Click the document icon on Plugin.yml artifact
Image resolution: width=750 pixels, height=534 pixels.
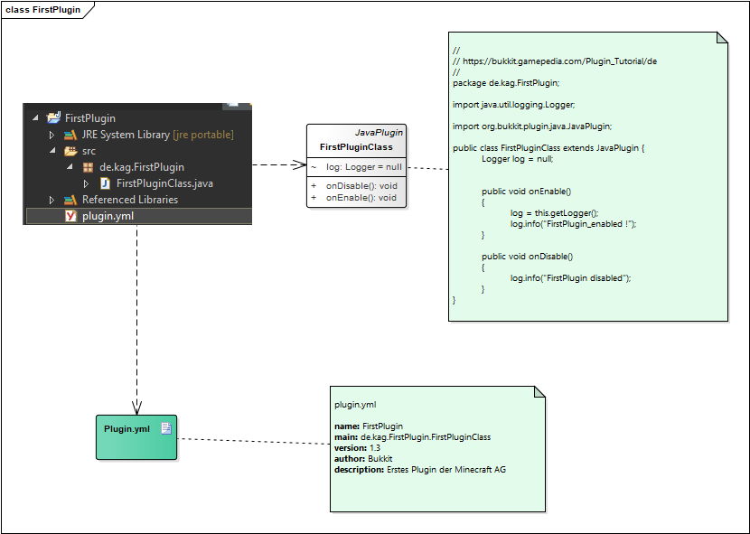(165, 428)
